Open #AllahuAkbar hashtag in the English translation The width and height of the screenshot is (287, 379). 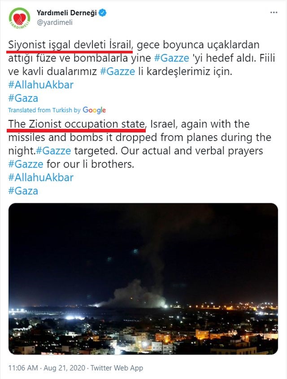pyautogui.click(x=41, y=177)
